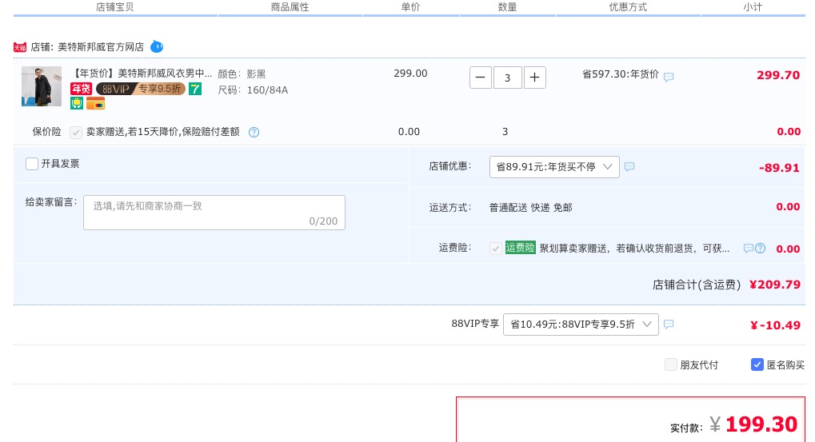Click the 小计 column header
This screenshot has height=442, width=815.
(x=753, y=7)
